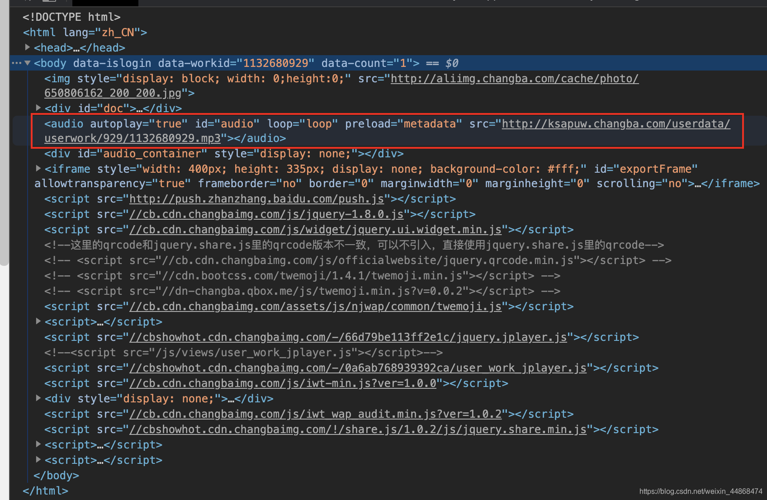The height and width of the screenshot is (500, 767).
Task: Expand the first collapsed script node below twemoji.js
Action: 38,321
